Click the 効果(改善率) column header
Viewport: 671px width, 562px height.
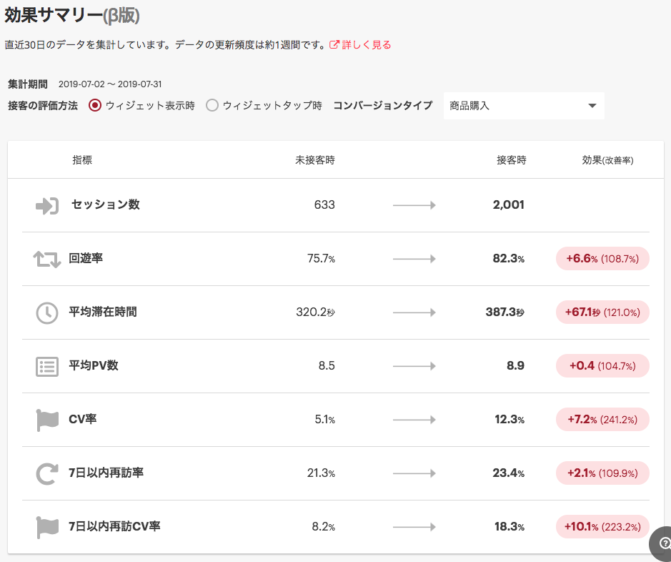click(607, 160)
